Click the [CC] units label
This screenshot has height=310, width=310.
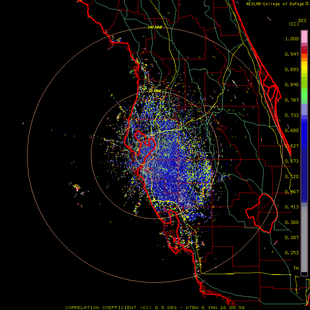(x=293, y=24)
